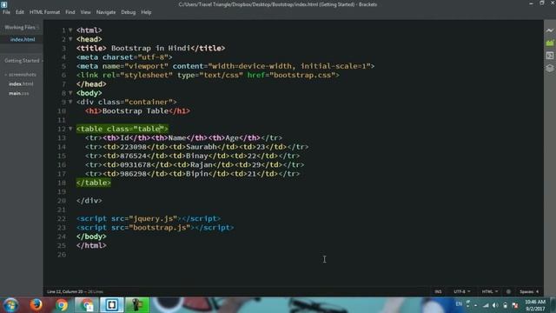Click the network signal tray icon
556x313 pixels.
pos(486,305)
